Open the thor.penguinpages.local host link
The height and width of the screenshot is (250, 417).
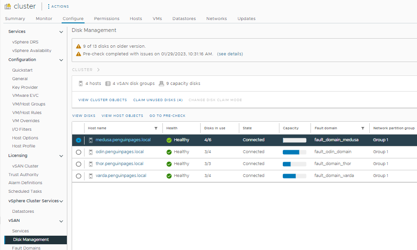(x=119, y=164)
